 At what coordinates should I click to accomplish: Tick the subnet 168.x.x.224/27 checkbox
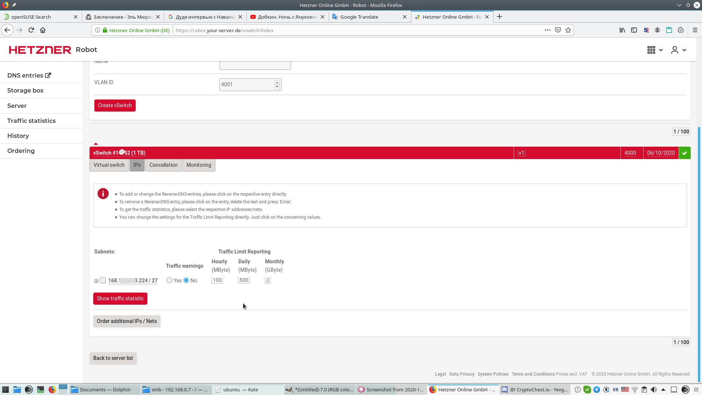(103, 281)
